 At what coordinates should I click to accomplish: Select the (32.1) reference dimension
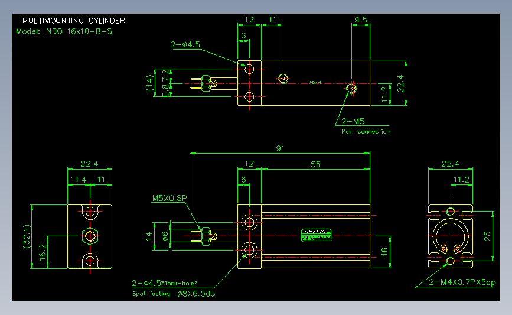pyautogui.click(x=27, y=236)
